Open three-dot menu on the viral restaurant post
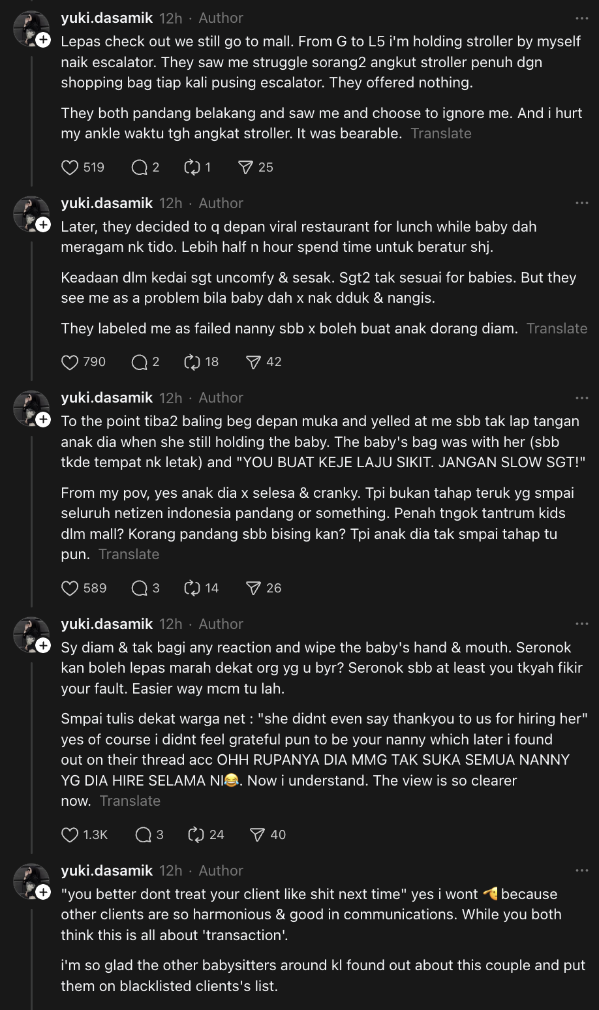Screen dimensions: 599x1010 point(581,204)
